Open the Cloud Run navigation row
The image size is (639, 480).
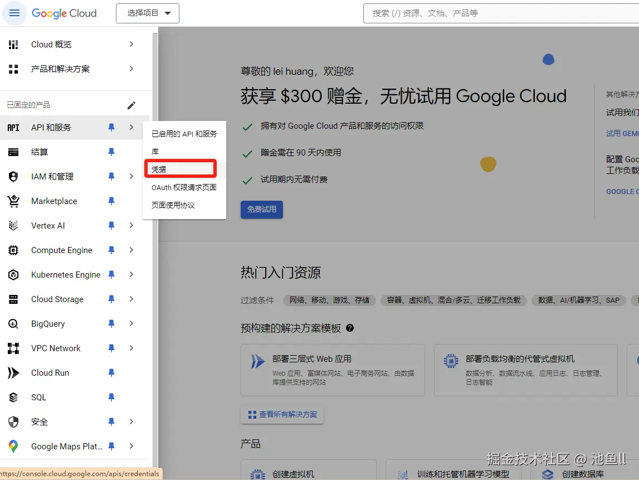(75, 373)
